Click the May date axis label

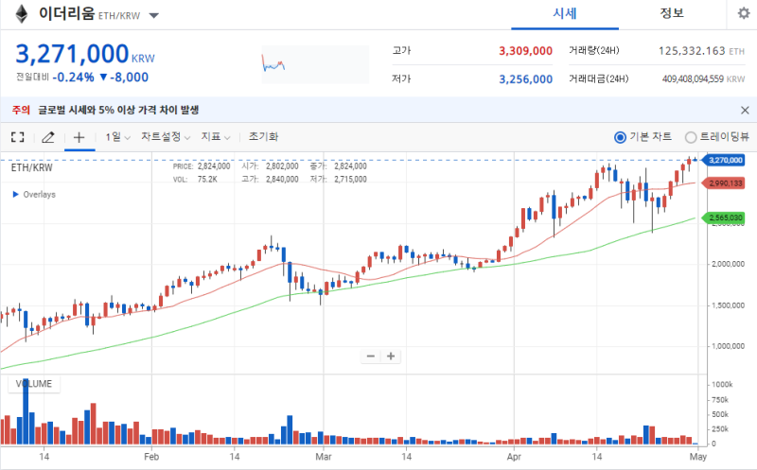698,457
